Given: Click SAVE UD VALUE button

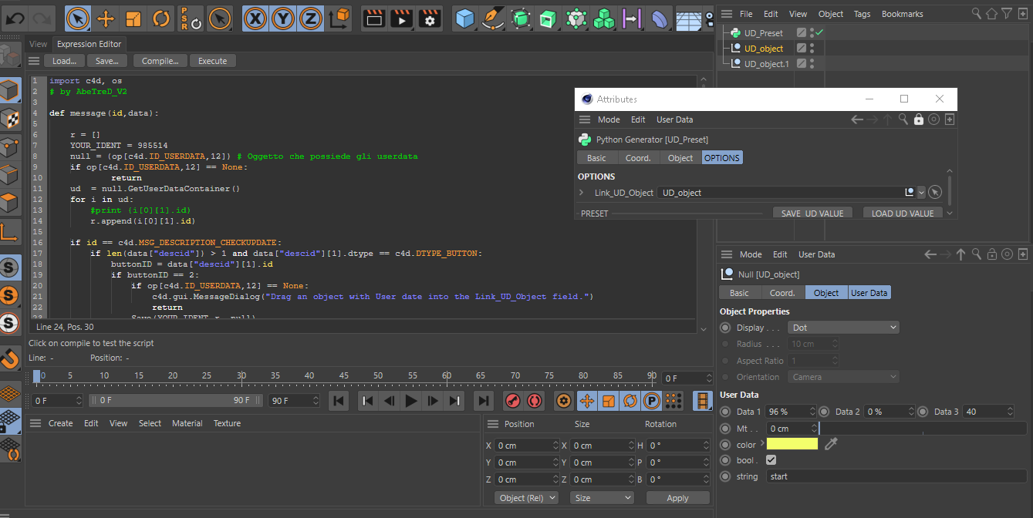Looking at the screenshot, I should click(813, 214).
